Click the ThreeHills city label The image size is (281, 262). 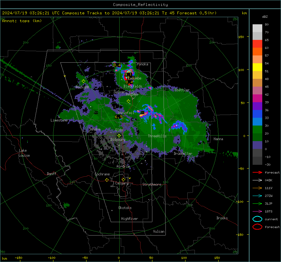point(157,136)
